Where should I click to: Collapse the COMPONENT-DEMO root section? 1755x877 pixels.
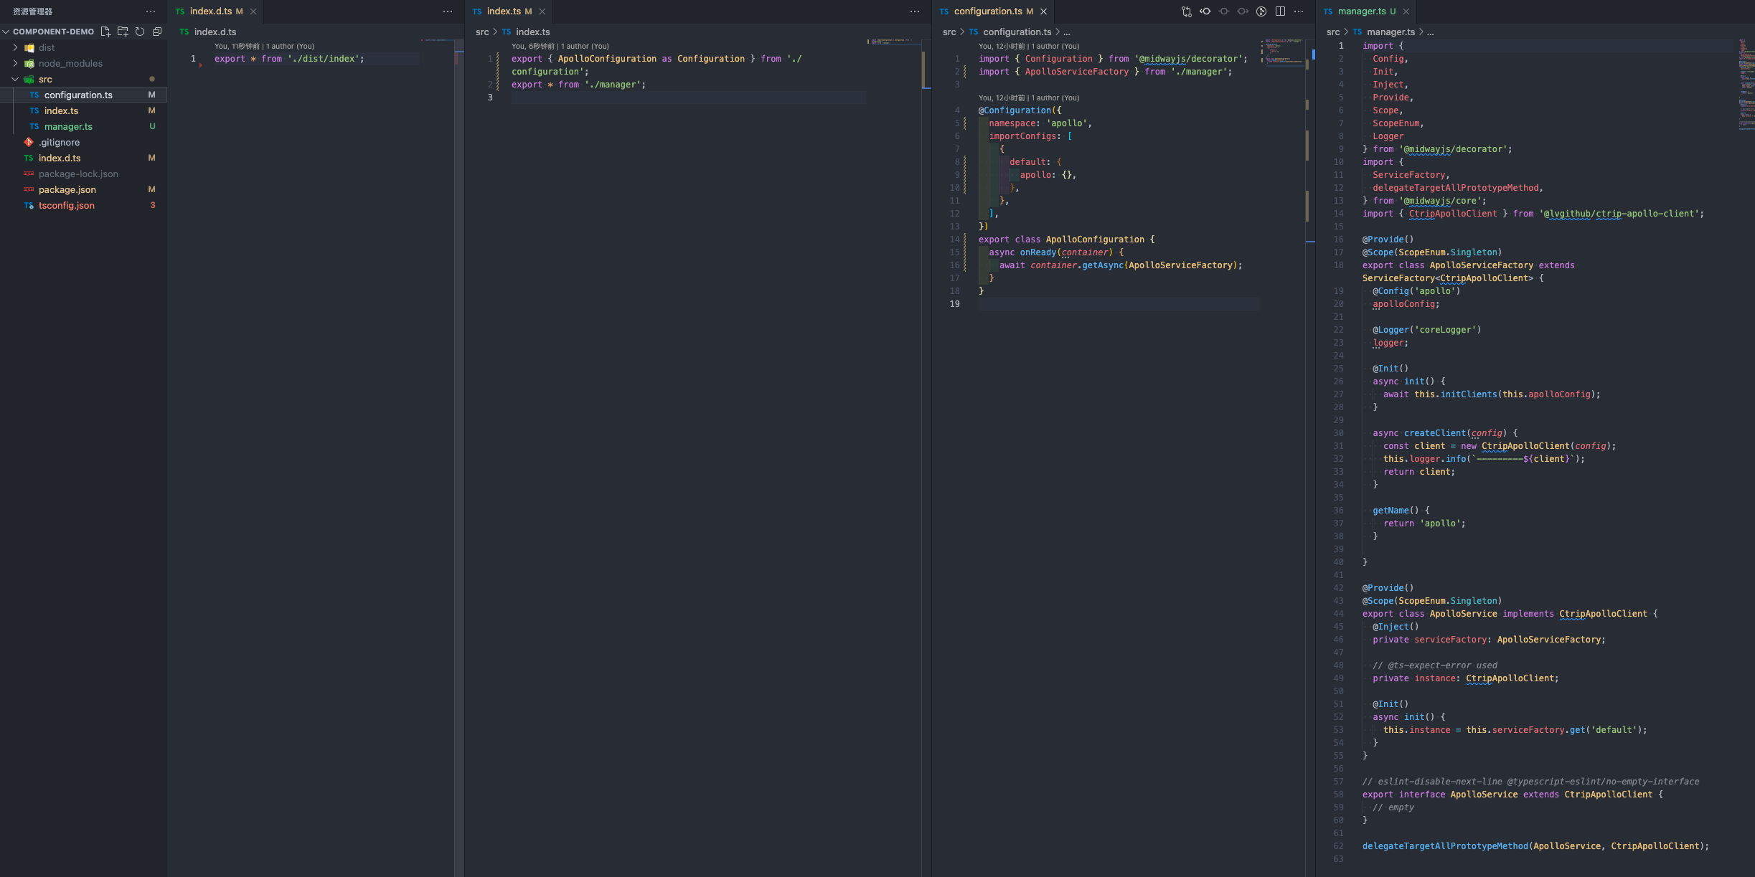tap(6, 32)
